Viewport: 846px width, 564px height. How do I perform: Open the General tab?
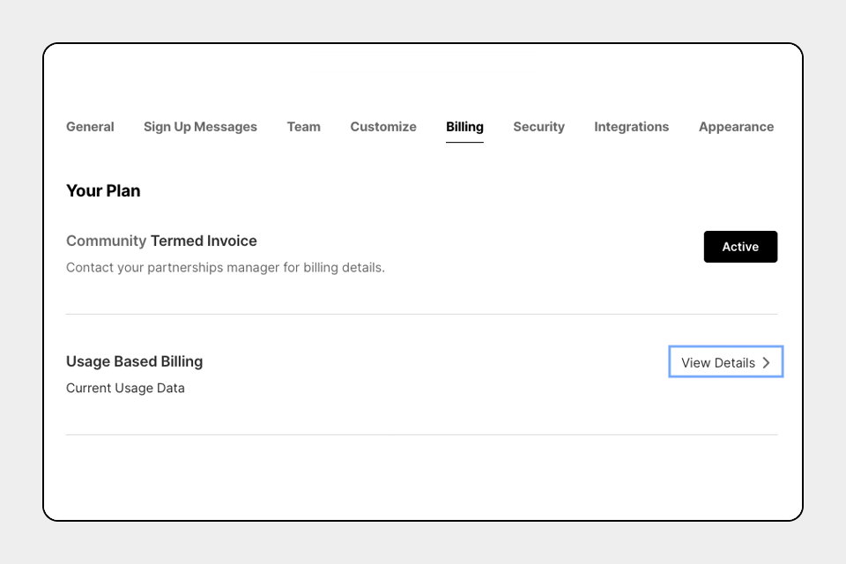[90, 127]
